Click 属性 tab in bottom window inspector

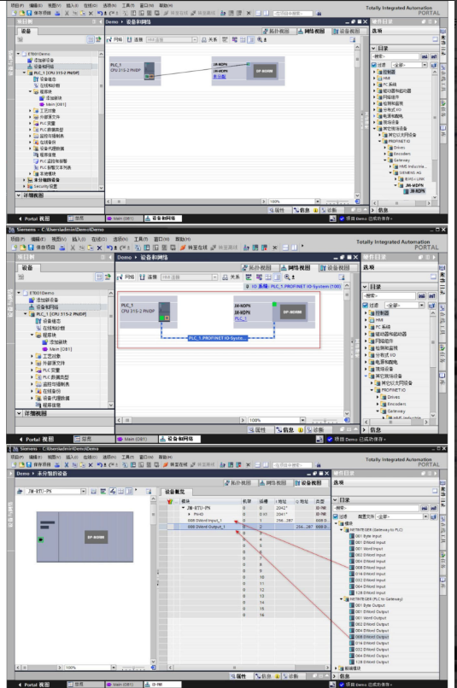coord(238,676)
